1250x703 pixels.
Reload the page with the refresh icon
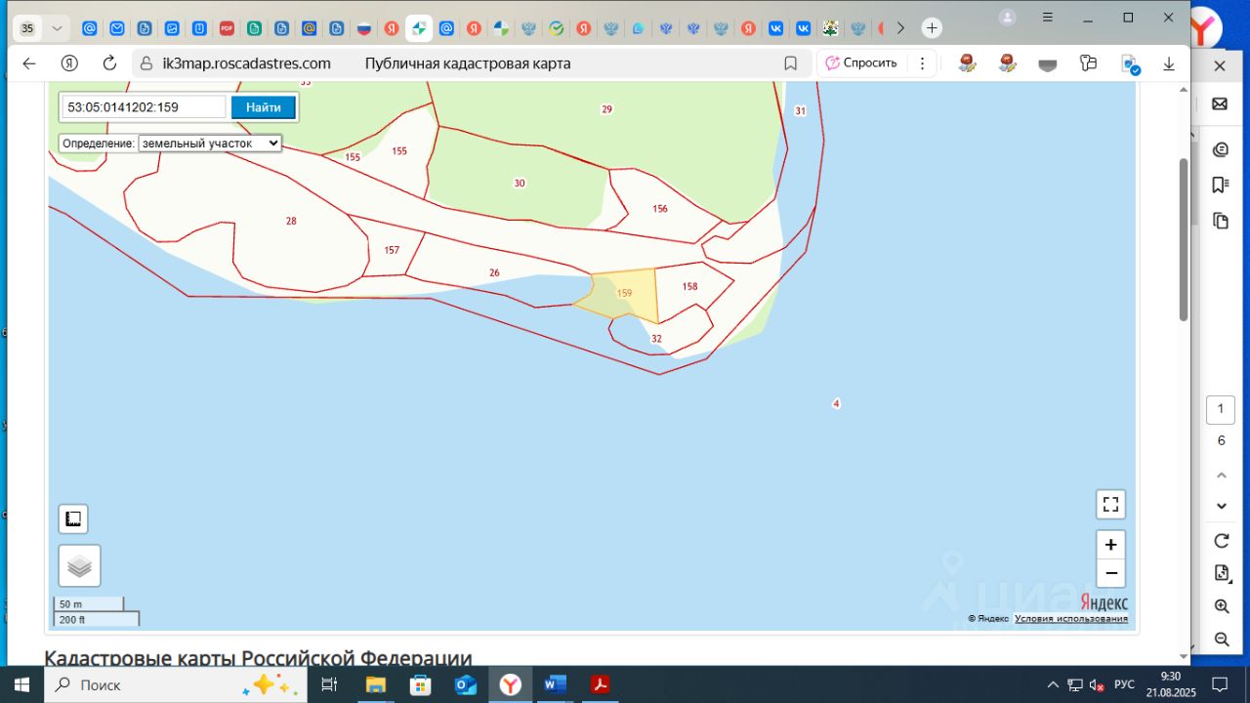click(109, 63)
